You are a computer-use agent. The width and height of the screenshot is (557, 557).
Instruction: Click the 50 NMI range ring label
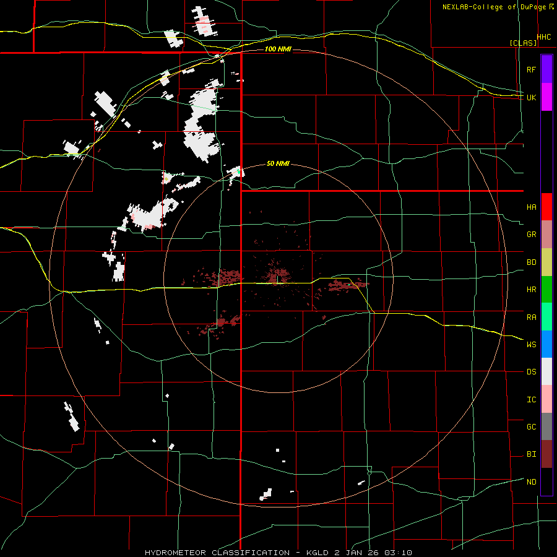278,164
